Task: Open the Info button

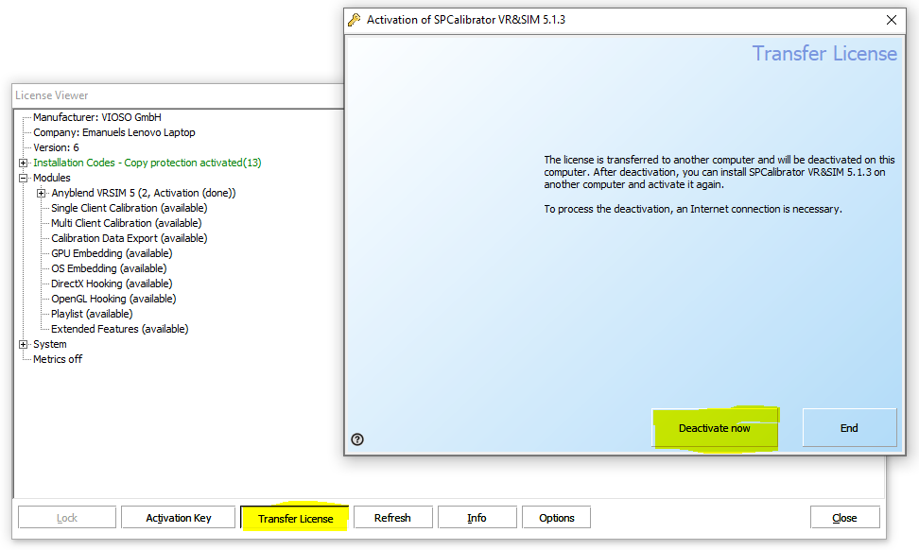Action: pyautogui.click(x=477, y=518)
